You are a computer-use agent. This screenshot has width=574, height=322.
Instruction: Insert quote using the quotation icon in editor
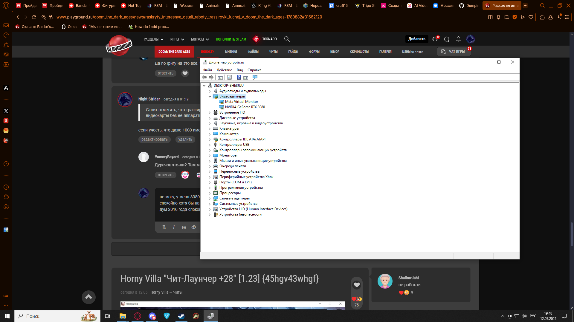(x=184, y=227)
